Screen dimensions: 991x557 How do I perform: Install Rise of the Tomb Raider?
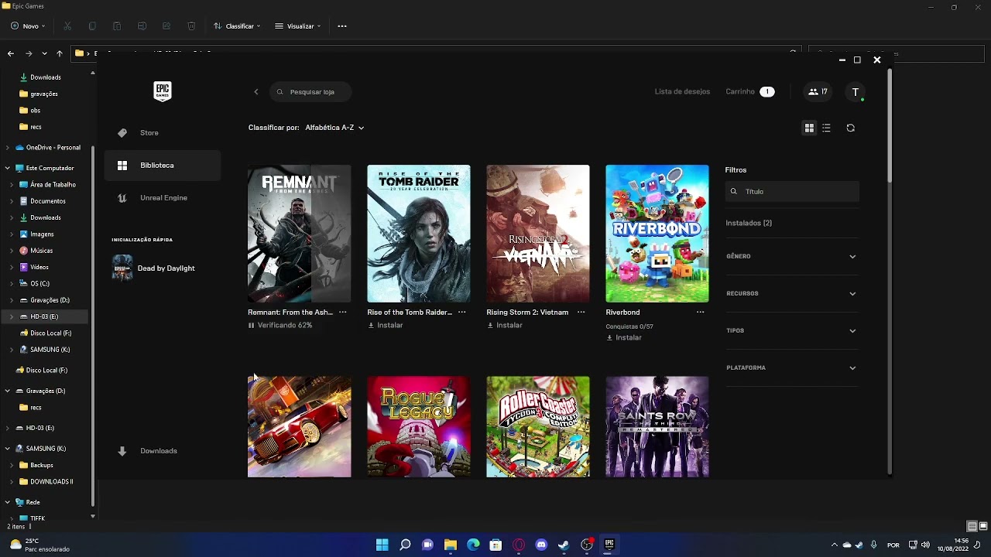pos(386,326)
